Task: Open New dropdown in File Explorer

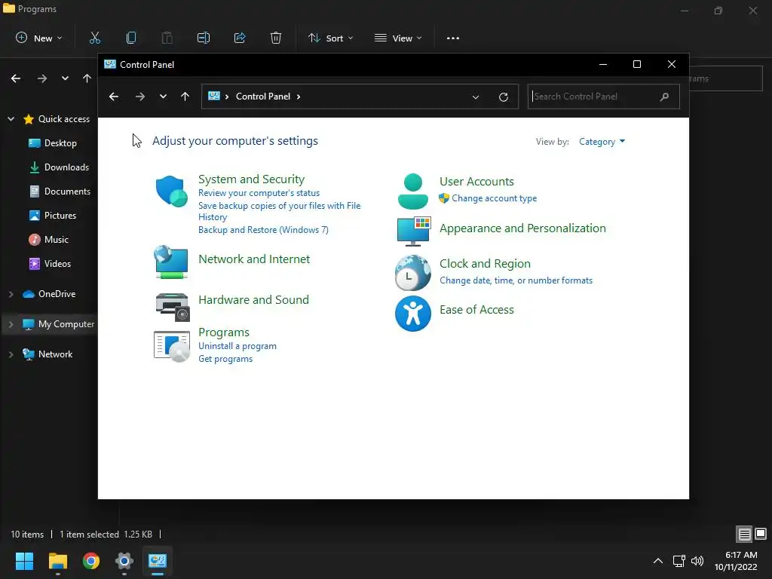Action: point(39,38)
